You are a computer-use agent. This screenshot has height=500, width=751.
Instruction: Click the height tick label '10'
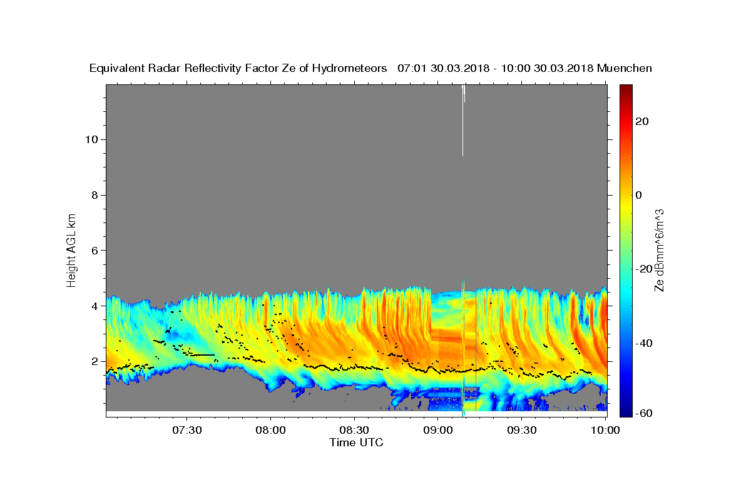click(x=91, y=139)
